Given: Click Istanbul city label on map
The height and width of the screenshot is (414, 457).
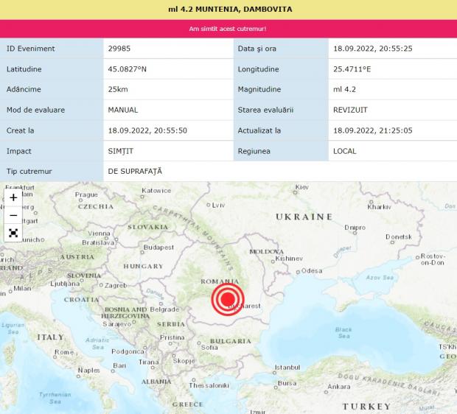Looking at the screenshot, I should tap(287, 368).
